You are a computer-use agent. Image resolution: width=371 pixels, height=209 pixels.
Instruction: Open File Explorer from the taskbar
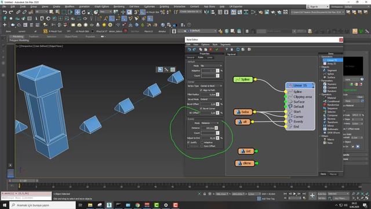coord(90,205)
